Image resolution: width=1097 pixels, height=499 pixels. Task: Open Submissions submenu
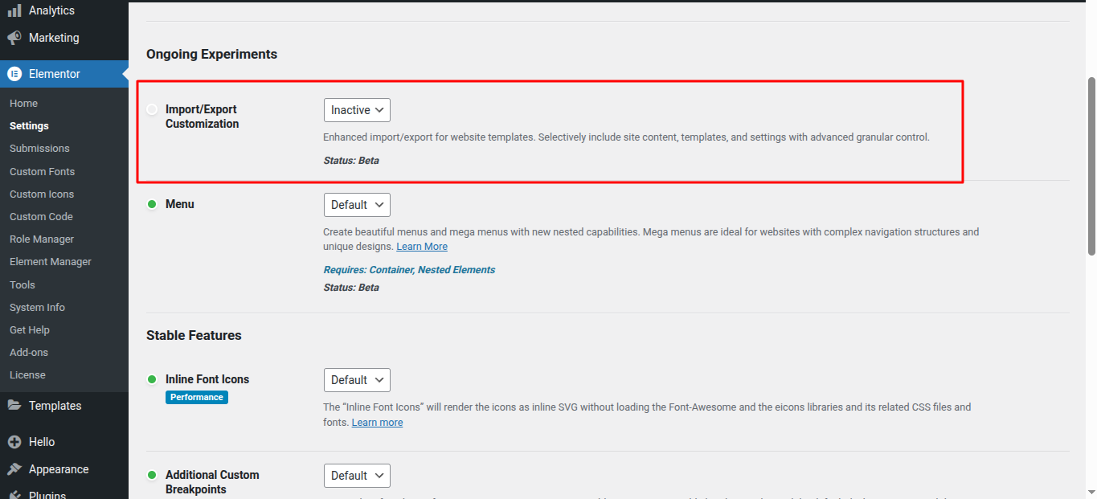(x=39, y=149)
